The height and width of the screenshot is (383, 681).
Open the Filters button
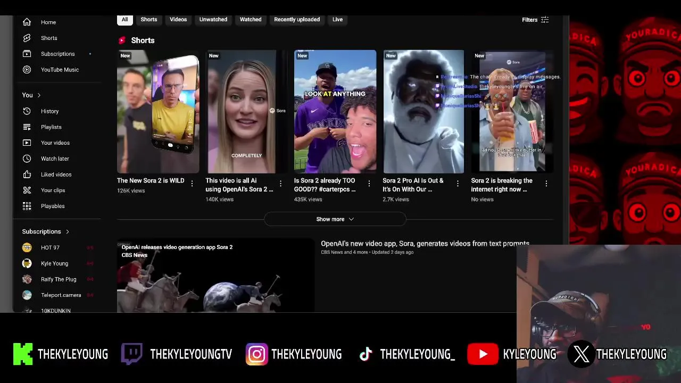point(535,20)
